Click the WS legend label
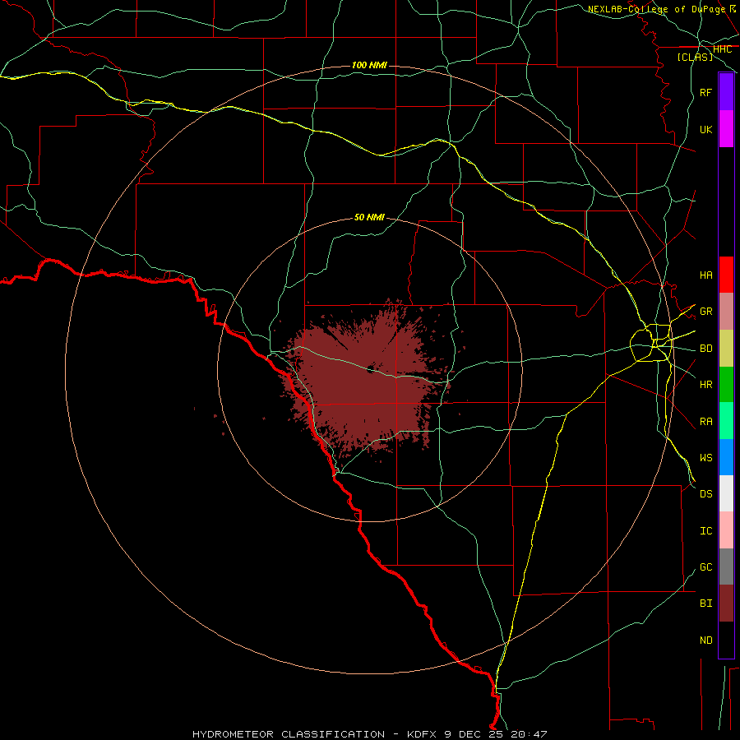The height and width of the screenshot is (740, 740). [x=705, y=458]
